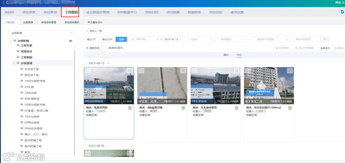Screen dimensions: 345x163
Task: Toggle eye icon next to 全部影像
Action: click(70, 41)
